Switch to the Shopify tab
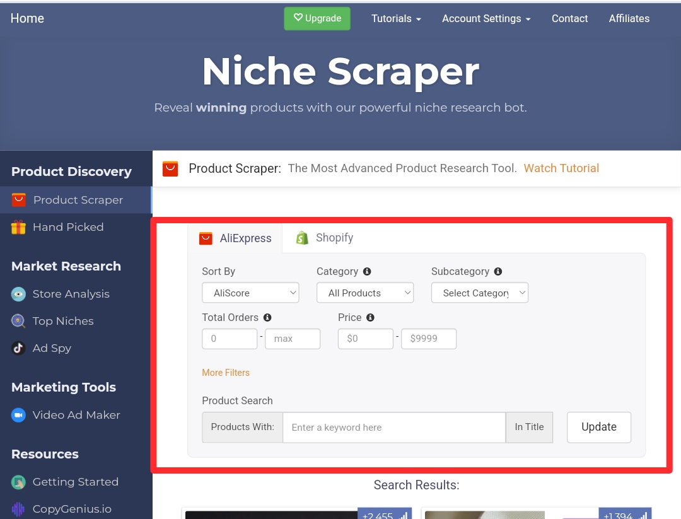Viewport: 681px width, 519px height. coord(325,238)
